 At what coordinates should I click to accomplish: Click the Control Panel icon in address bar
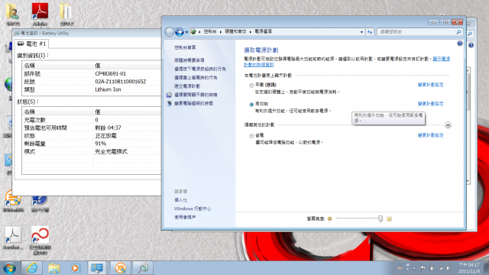[x=193, y=31]
